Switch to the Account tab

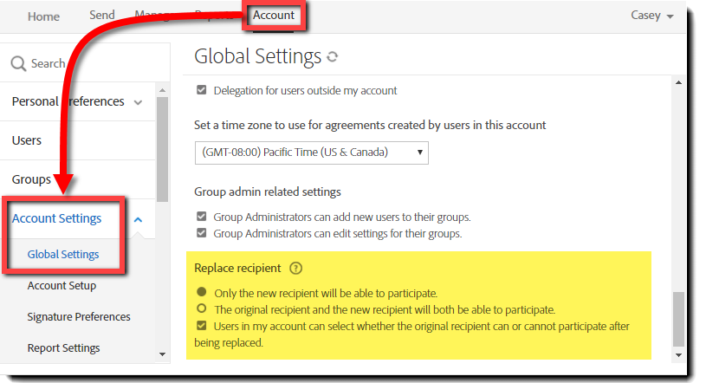274,15
